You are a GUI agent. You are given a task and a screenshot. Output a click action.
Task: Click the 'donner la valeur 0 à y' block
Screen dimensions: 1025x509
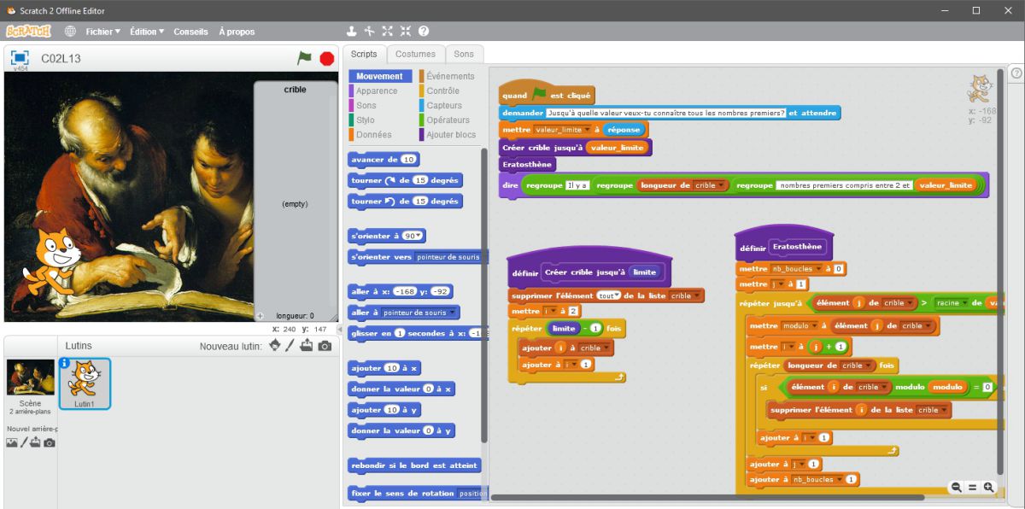point(401,430)
